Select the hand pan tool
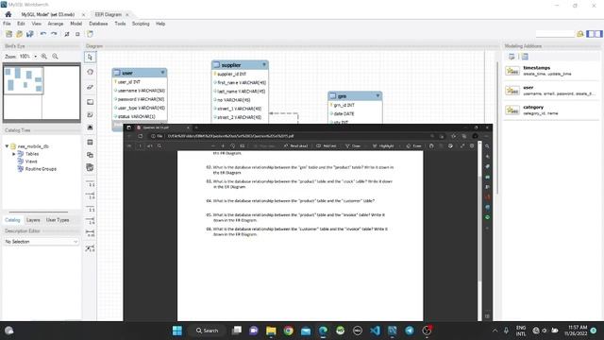This screenshot has width=604, height=340. pos(91,72)
